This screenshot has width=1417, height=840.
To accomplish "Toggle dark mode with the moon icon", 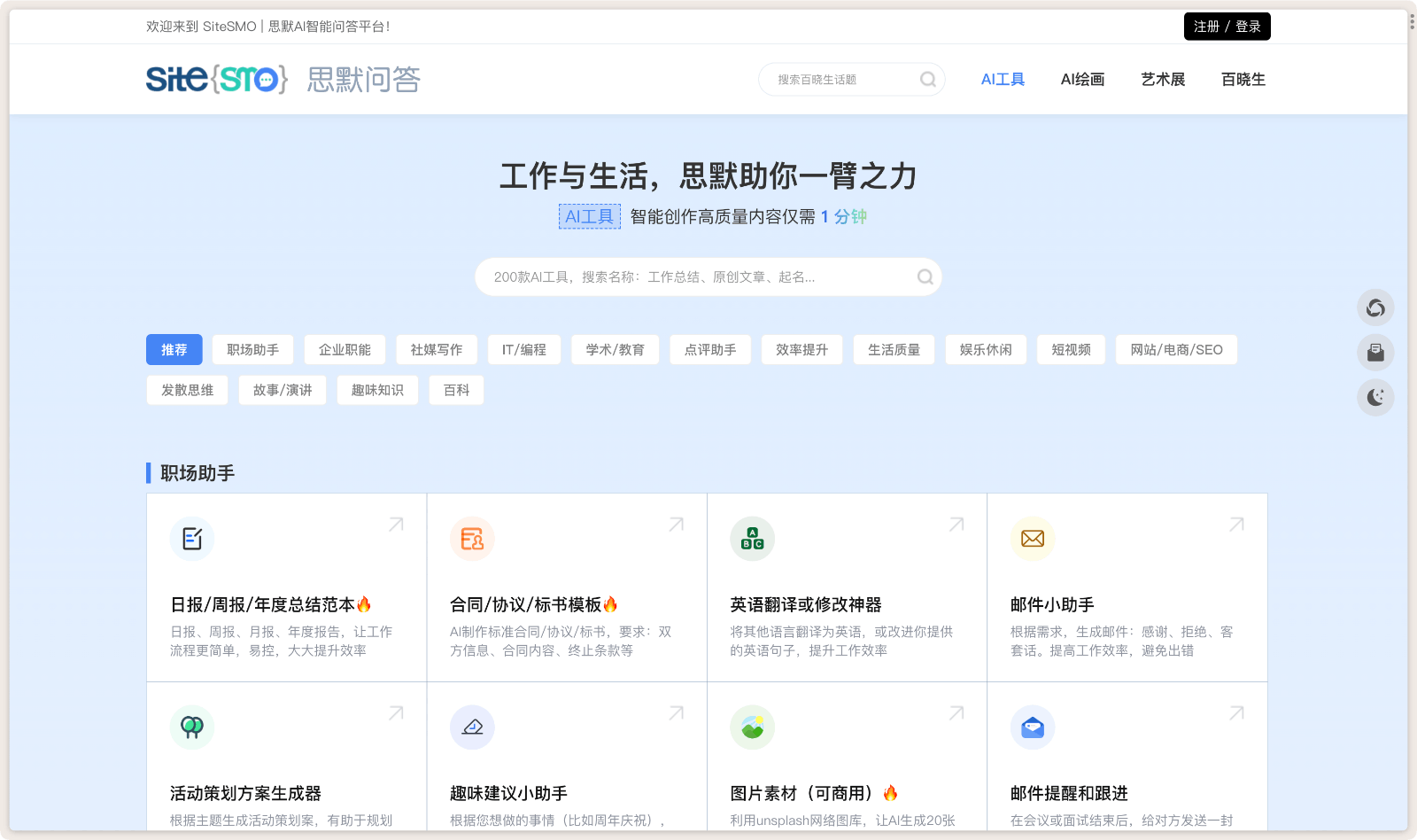I will [x=1374, y=396].
